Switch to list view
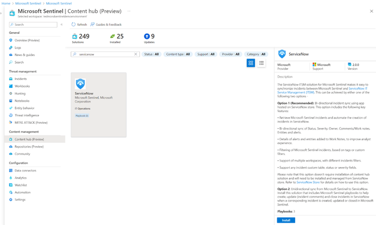This screenshot has width=376, height=225. (261, 63)
